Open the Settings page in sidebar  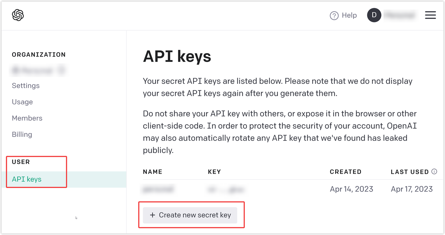(25, 85)
